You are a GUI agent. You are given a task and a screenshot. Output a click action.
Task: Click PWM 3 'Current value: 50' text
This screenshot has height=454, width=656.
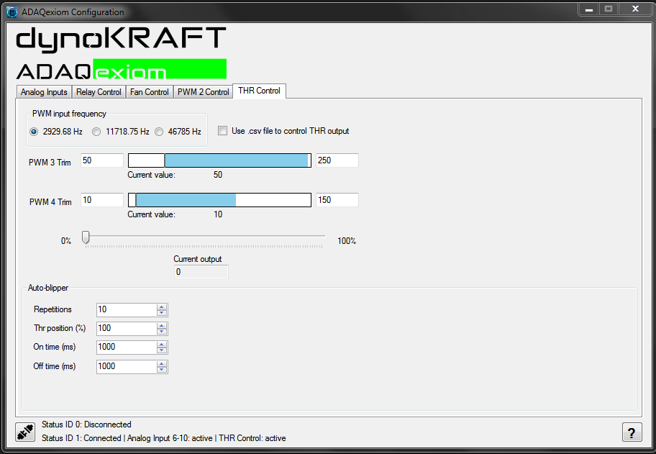pyautogui.click(x=175, y=175)
